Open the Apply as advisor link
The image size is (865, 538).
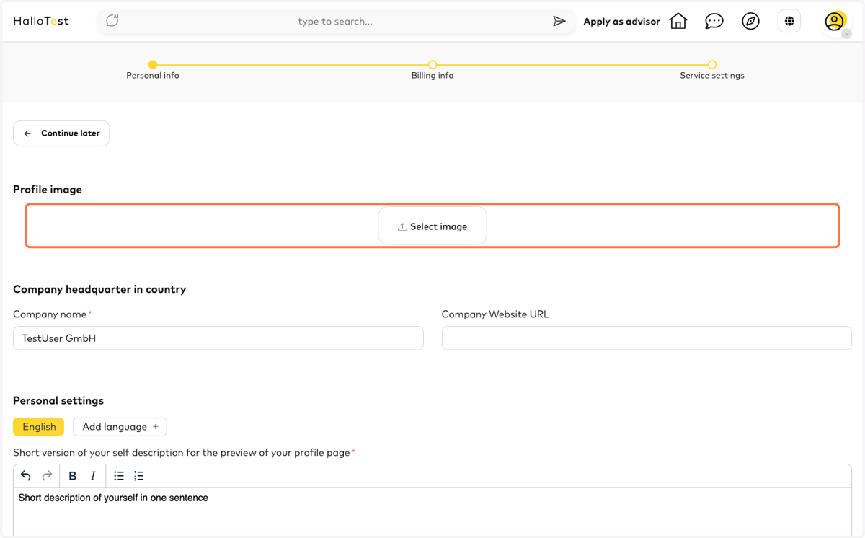621,22
